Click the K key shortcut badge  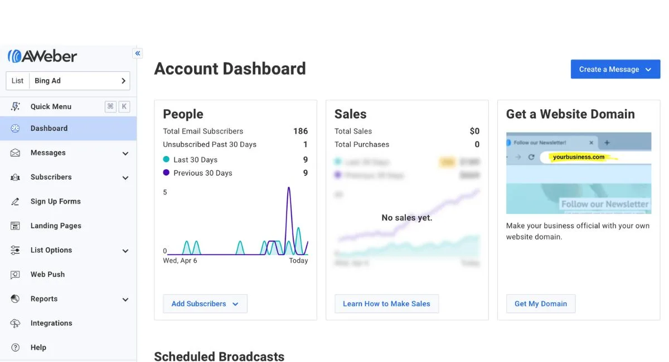(x=124, y=106)
